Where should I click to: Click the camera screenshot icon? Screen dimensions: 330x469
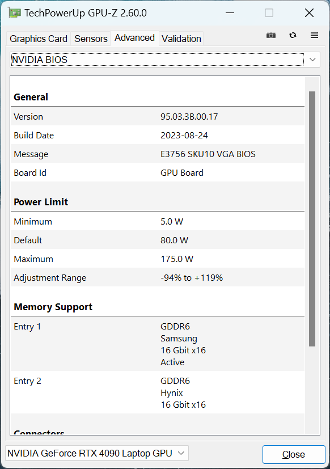[270, 35]
